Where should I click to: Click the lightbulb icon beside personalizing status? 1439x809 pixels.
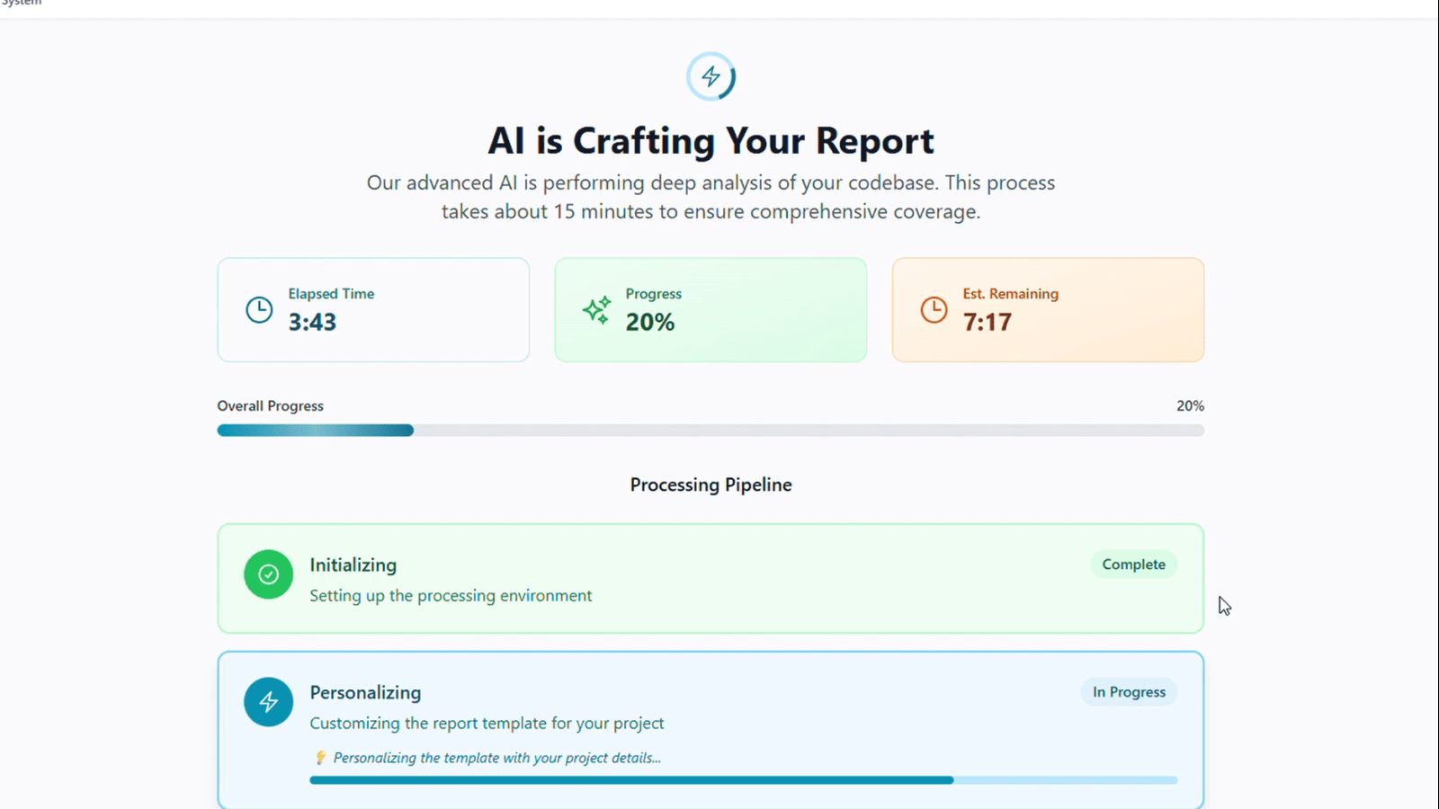tap(320, 758)
